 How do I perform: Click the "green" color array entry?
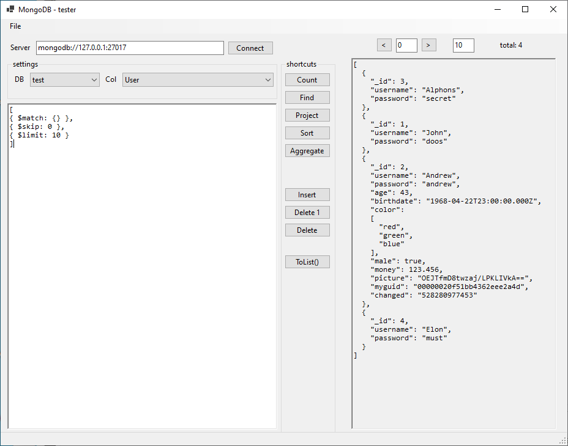pyautogui.click(x=395, y=235)
